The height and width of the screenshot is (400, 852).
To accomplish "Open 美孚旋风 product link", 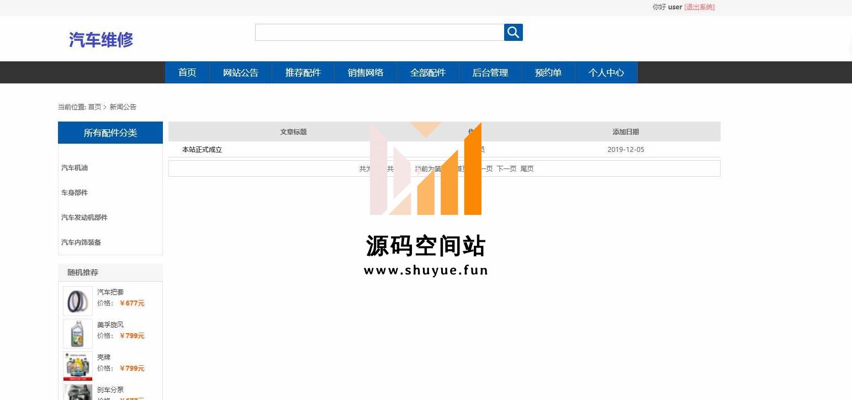I will click(x=110, y=325).
